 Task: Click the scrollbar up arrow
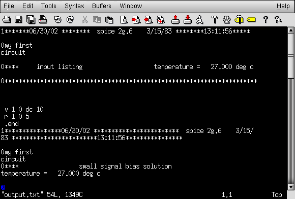click(291, 30)
